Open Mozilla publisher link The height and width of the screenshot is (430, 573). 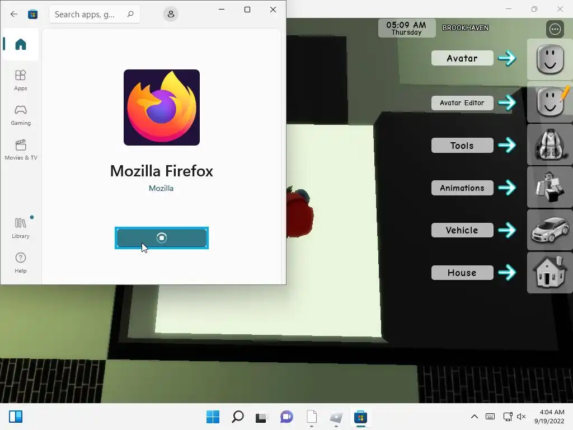point(161,188)
